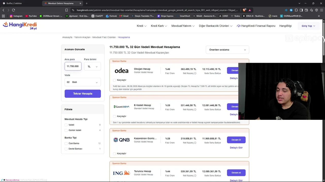The width and height of the screenshot is (325, 182).
Task: Expand the Kredi Kartı menu
Action: point(159,26)
